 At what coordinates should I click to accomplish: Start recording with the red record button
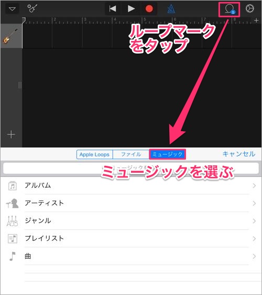(149, 8)
